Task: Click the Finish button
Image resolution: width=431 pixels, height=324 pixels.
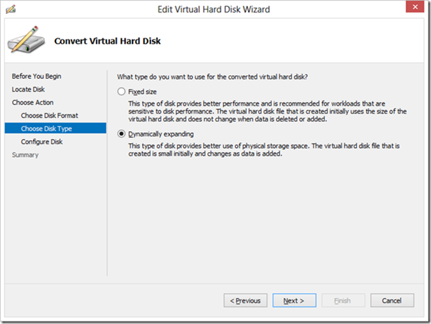Action: point(343,301)
